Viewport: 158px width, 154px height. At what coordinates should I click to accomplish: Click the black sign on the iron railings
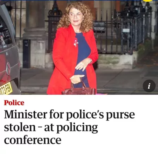point(99,27)
